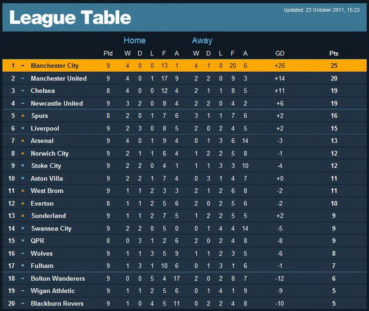
Task: Click the down arrow icon beside Stoke City
Action: [23, 166]
